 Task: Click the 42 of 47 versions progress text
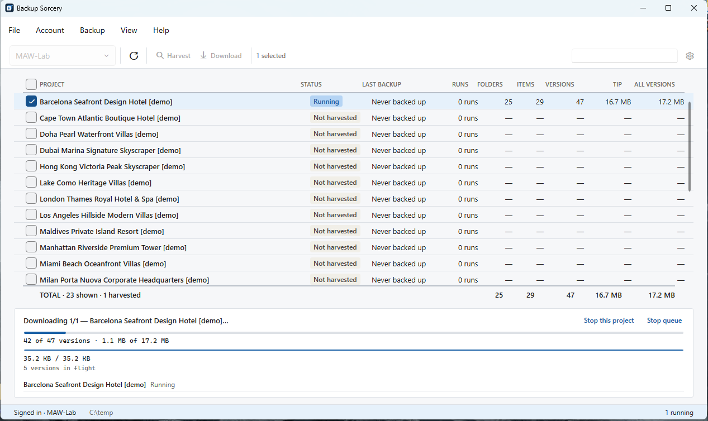tap(96, 341)
